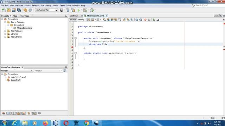
Task: Click the Build Project hammer icon
Action: 68,10
